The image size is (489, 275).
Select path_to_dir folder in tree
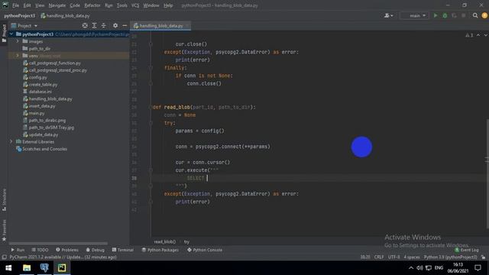coord(39,48)
